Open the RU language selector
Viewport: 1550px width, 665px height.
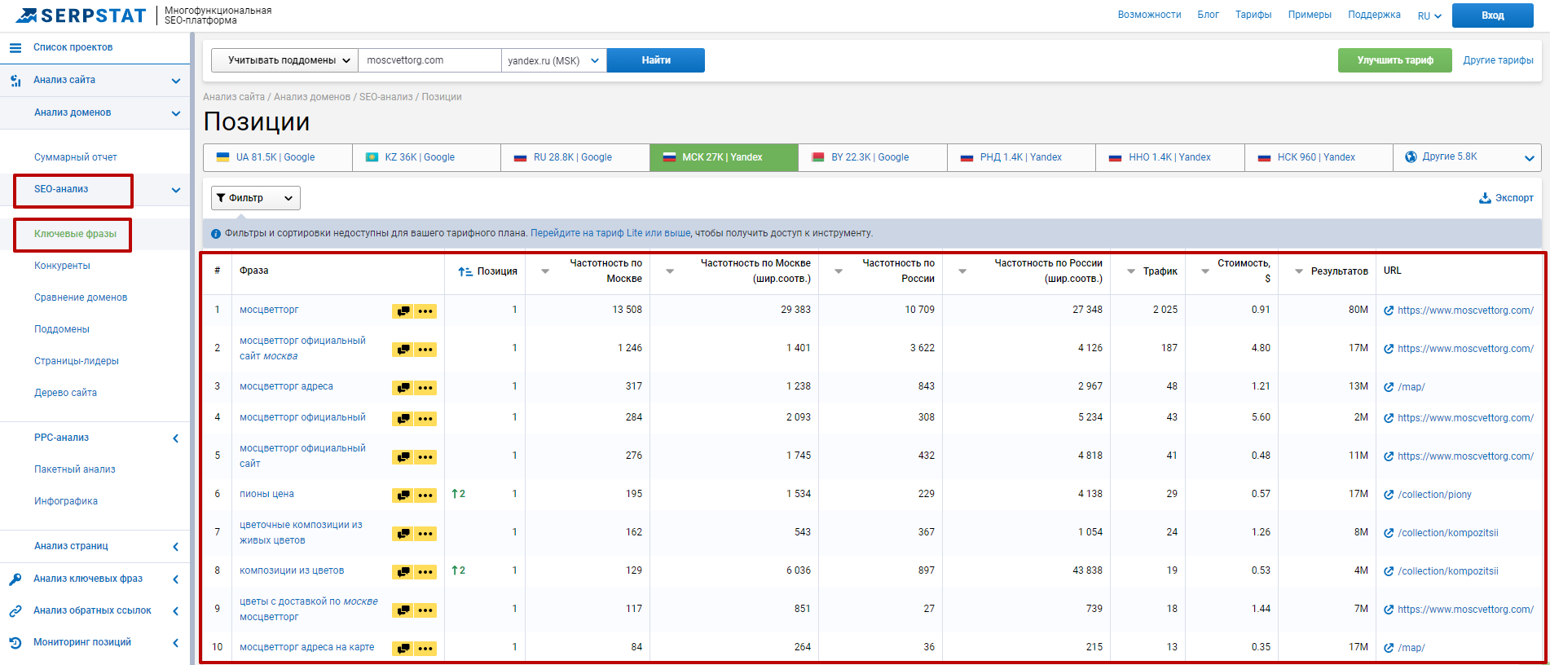[x=1429, y=16]
